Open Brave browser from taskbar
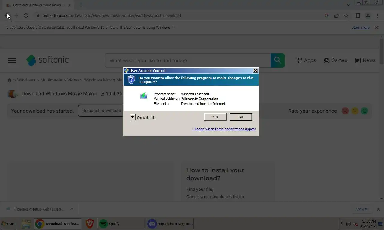This screenshot has height=230, width=384. pos(89,223)
